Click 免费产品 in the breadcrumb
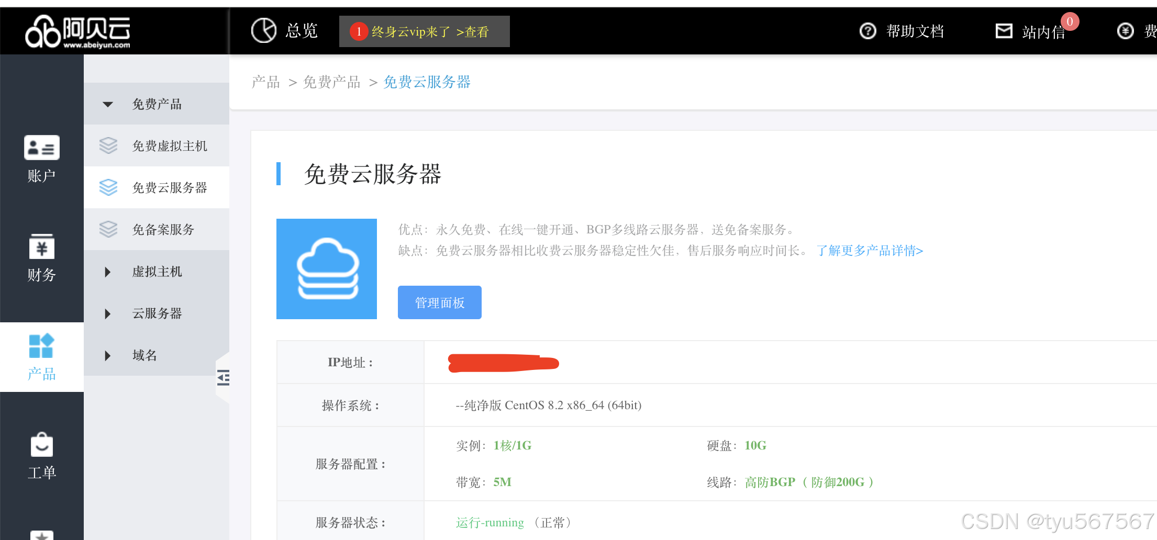The height and width of the screenshot is (540, 1157). tap(332, 82)
